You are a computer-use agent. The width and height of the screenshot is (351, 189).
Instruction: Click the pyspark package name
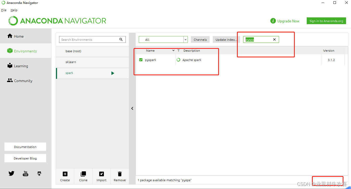(x=151, y=60)
